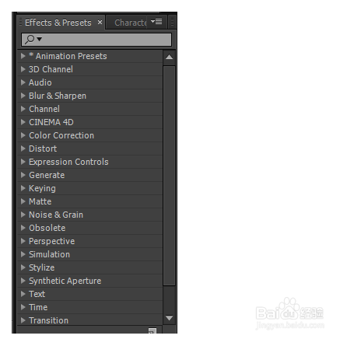Expand the Color Correction category
Screen dimensions: 347x339
click(x=23, y=135)
